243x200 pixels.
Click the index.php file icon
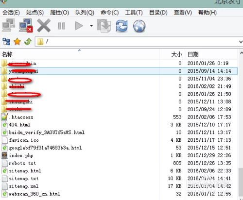click(x=4, y=155)
